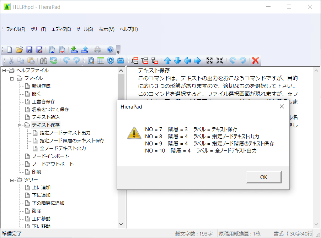
Task: Open the エディタ(E) menu
Action: tap(61, 29)
